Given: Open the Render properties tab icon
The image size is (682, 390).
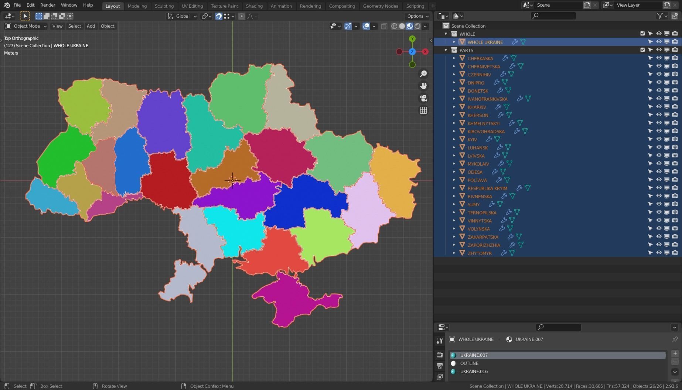Looking at the screenshot, I should point(440,355).
